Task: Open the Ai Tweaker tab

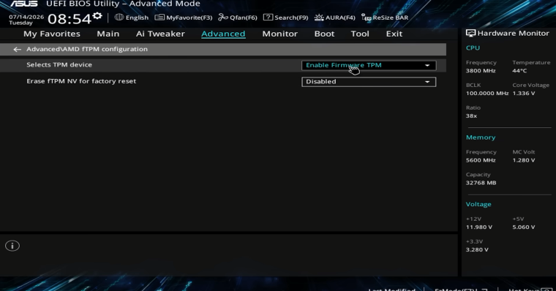Action: click(x=160, y=34)
